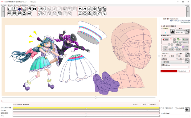Viewport: 191px width, 118px height.
Task: Click the head with up arrow icon
Action: [x=90, y=14]
